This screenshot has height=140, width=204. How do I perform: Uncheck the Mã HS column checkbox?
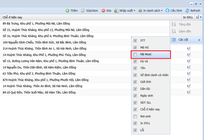coord(135,48)
